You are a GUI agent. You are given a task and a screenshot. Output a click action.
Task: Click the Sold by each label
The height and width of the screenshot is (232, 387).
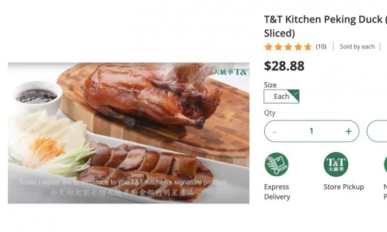(x=357, y=47)
